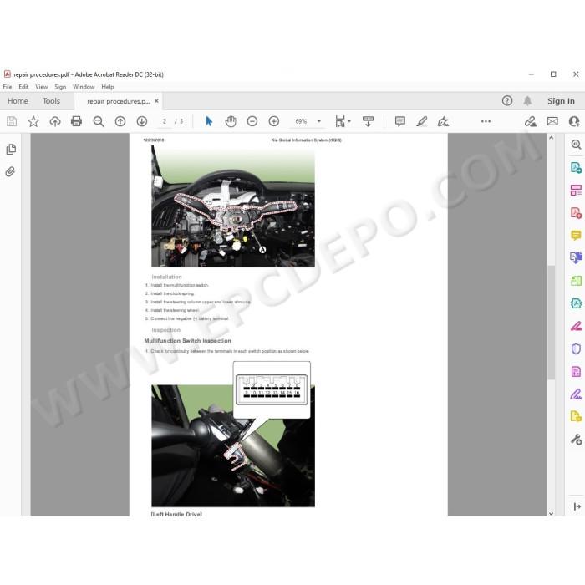Open Protect shield tool in right pane

point(576,348)
